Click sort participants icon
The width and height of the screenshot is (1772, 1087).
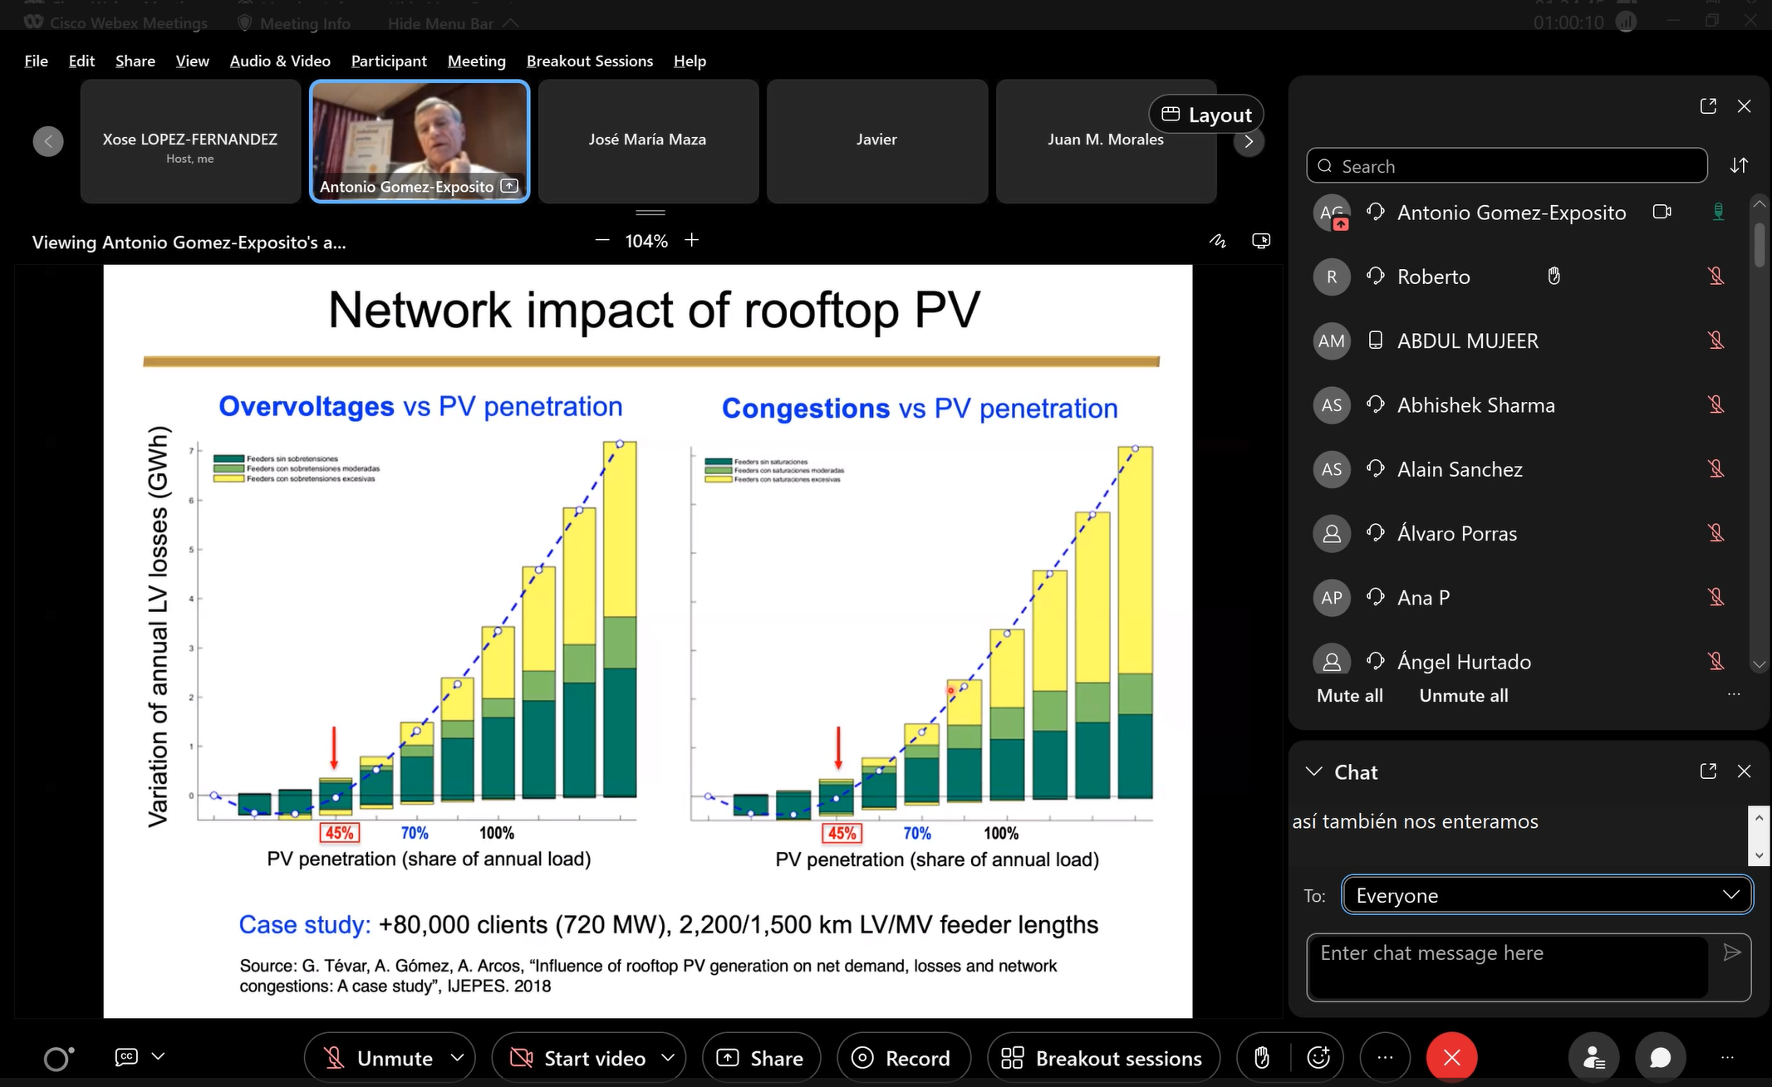pos(1739,165)
